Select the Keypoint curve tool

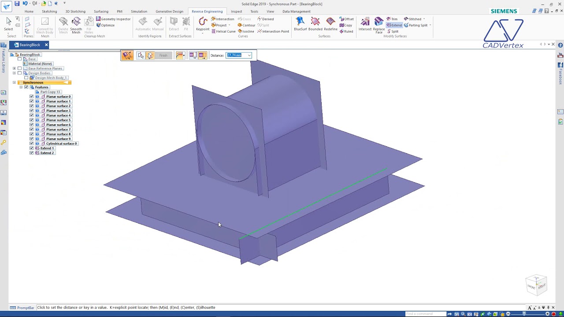(x=203, y=24)
